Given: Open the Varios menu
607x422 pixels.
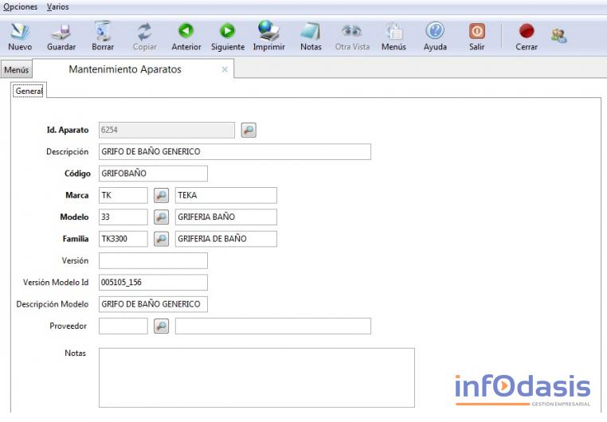Looking at the screenshot, I should pyautogui.click(x=57, y=6).
